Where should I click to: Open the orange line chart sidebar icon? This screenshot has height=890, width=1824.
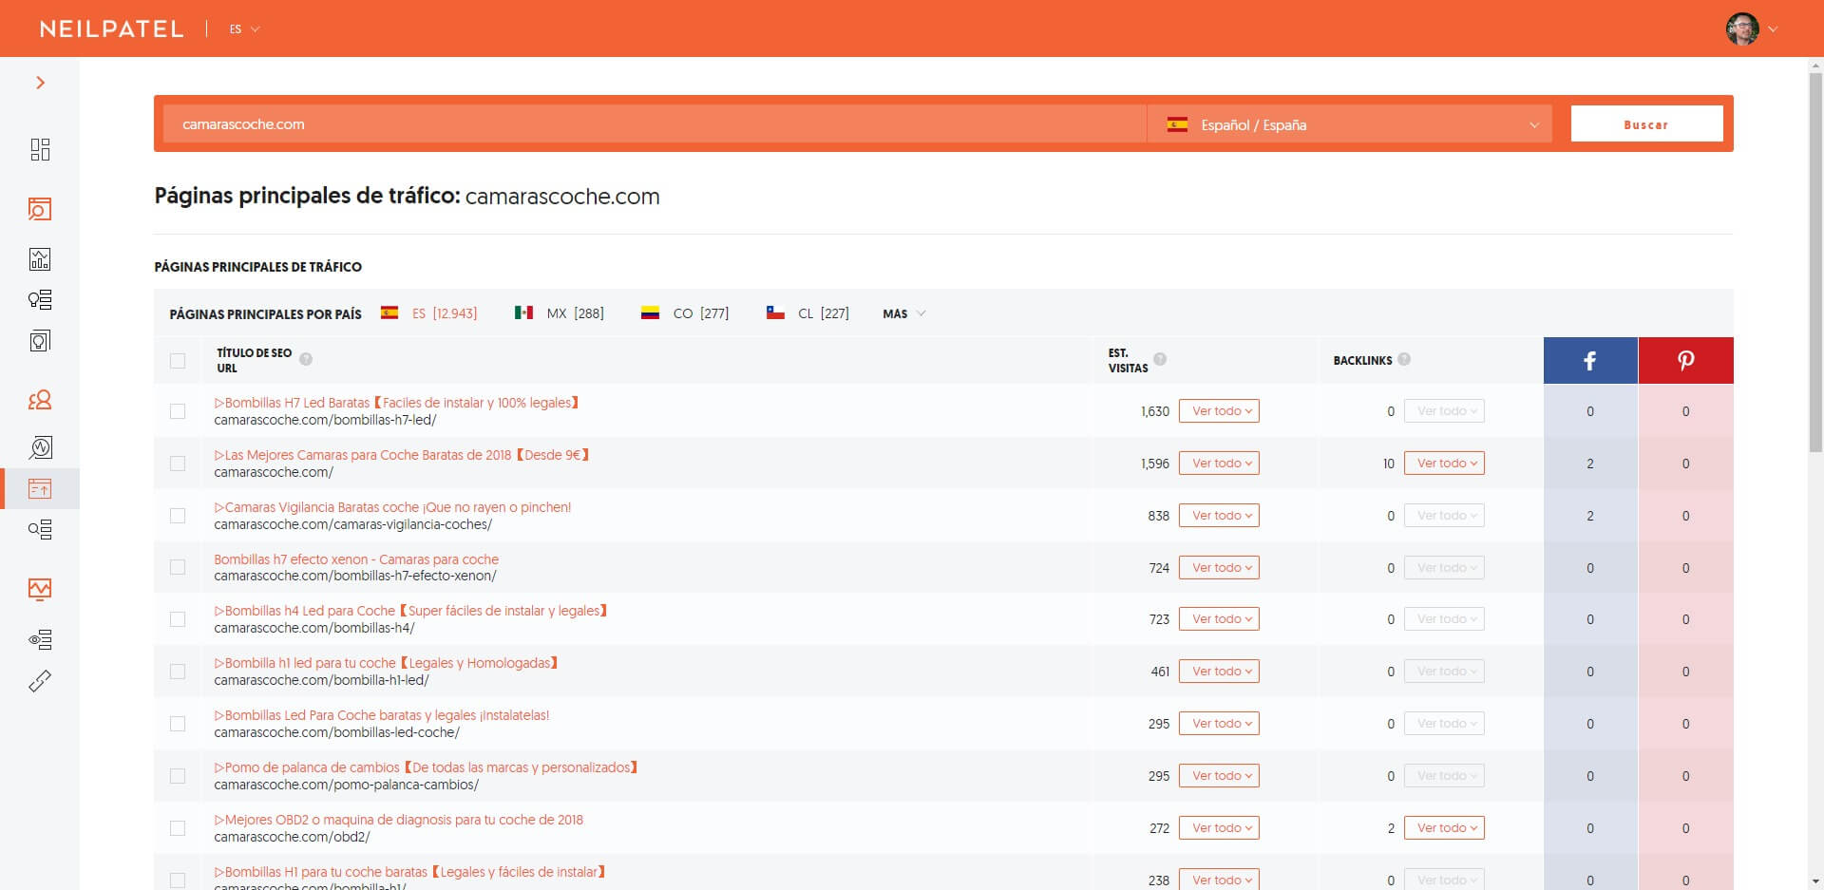[x=40, y=589]
